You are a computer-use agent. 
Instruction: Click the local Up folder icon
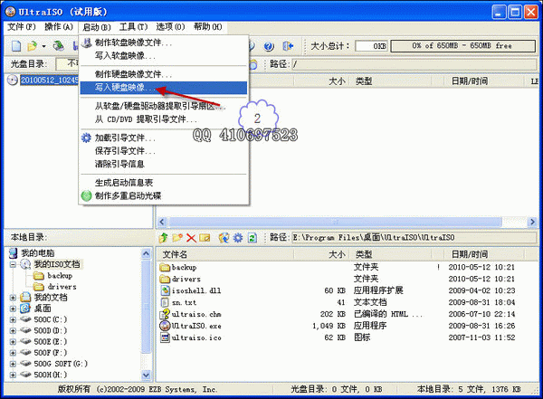164,238
